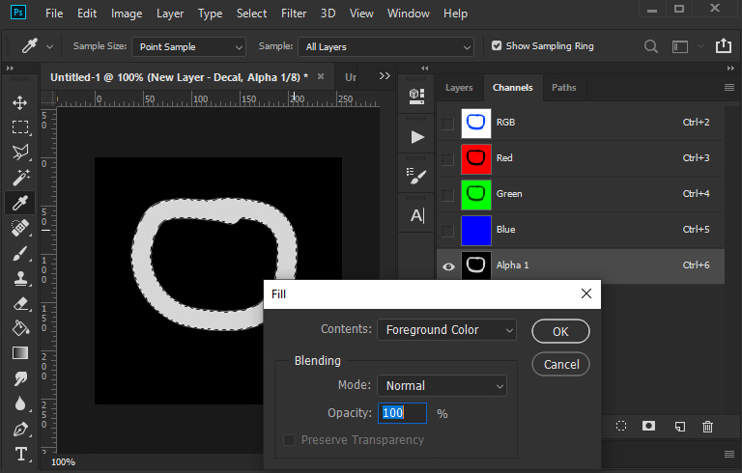Delete current channel trash icon
The height and width of the screenshot is (473, 742).
tap(707, 427)
